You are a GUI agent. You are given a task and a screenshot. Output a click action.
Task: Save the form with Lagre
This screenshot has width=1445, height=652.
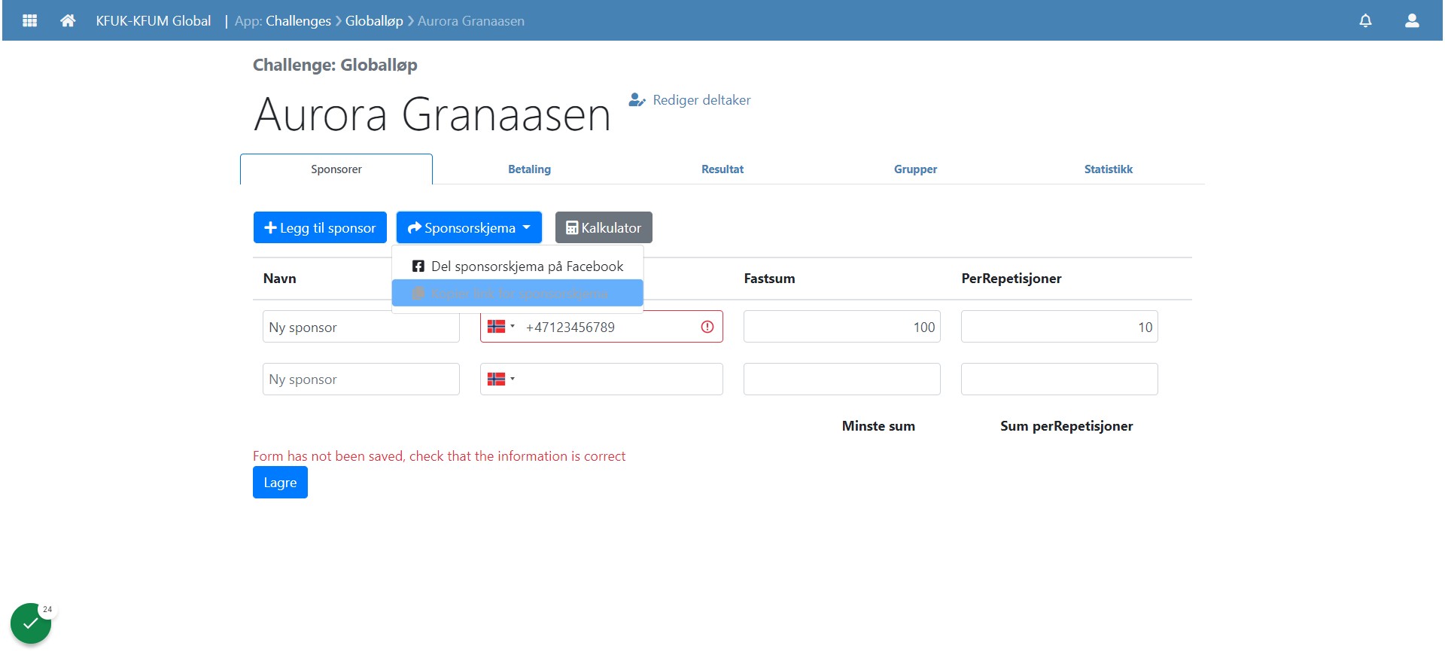click(280, 483)
